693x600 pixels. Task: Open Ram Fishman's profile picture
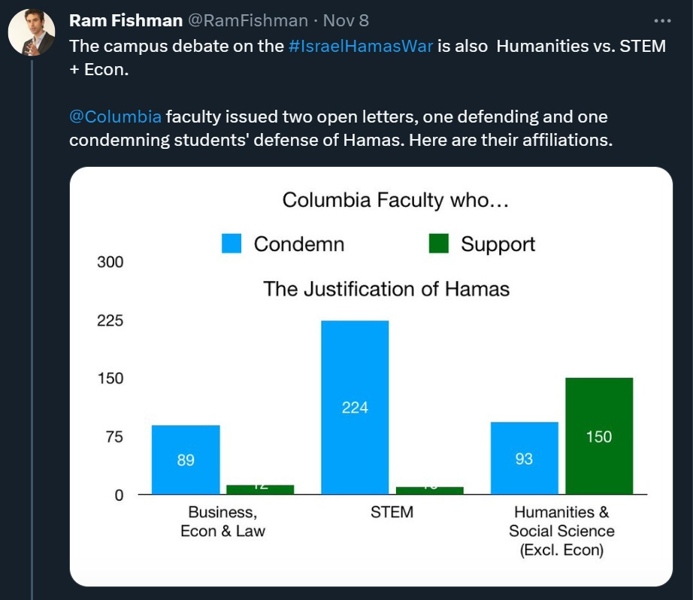coord(32,32)
